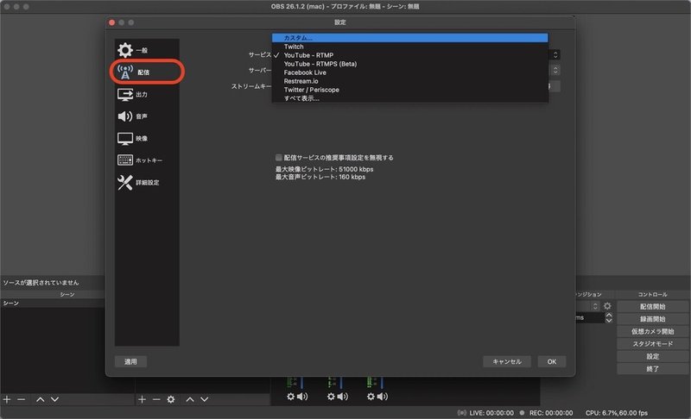Click 仮想カメラ開始 in OBS main window
The width and height of the screenshot is (691, 419).
(653, 331)
